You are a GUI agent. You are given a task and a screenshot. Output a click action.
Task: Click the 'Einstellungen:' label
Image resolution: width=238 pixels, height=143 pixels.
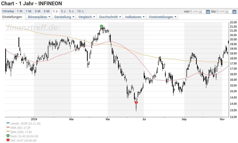[x=12, y=17]
